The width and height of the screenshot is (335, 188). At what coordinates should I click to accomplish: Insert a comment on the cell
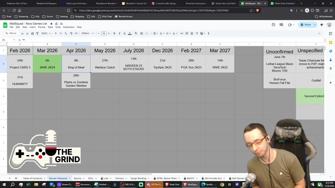(187, 33)
